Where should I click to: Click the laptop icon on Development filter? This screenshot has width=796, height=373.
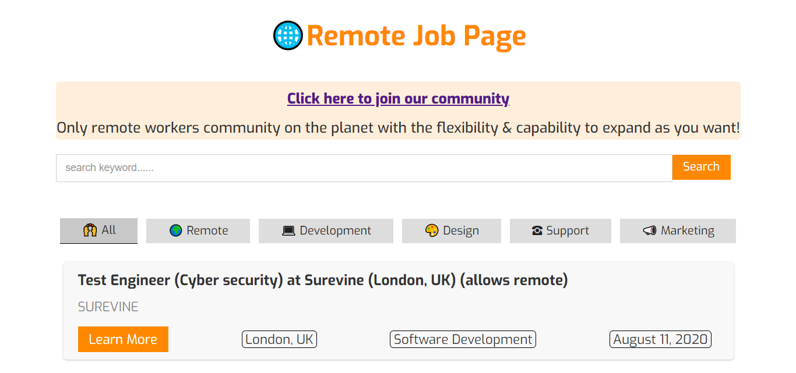click(x=288, y=231)
